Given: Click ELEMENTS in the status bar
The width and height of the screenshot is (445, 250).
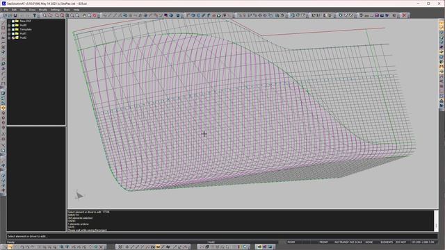Looking at the screenshot, I should (x=387, y=242).
